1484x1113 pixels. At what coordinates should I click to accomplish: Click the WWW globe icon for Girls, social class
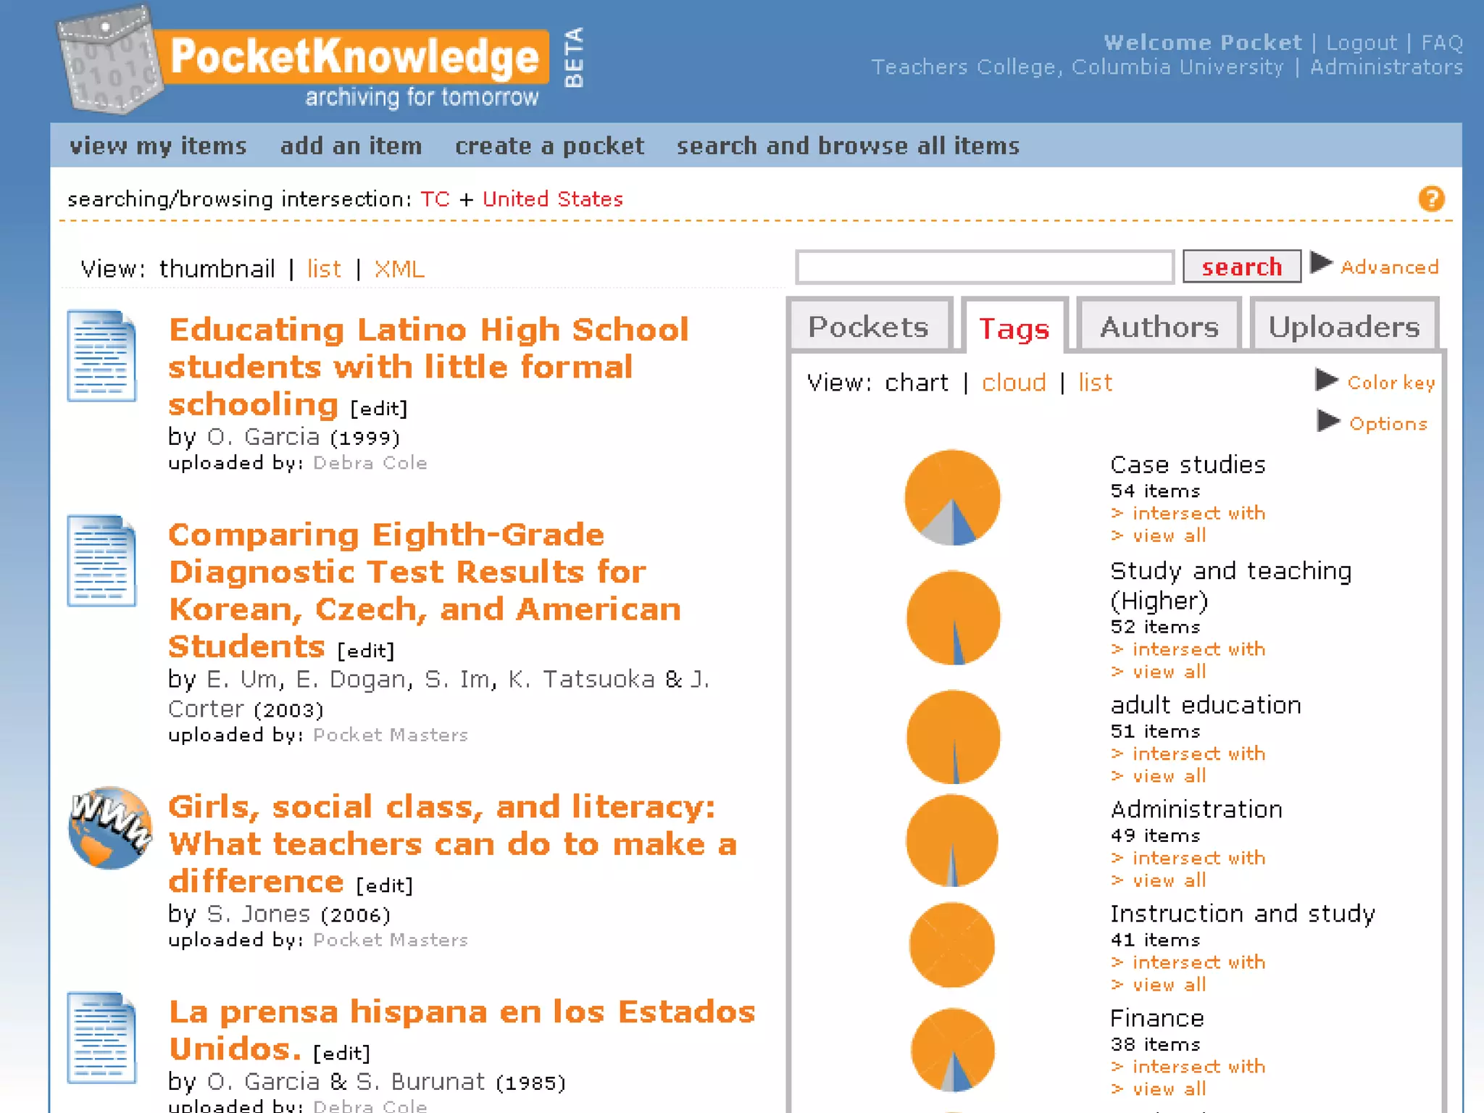tap(110, 828)
